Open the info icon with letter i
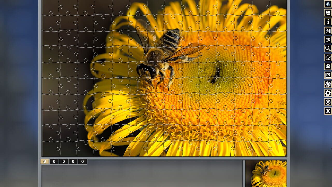 (328, 22)
